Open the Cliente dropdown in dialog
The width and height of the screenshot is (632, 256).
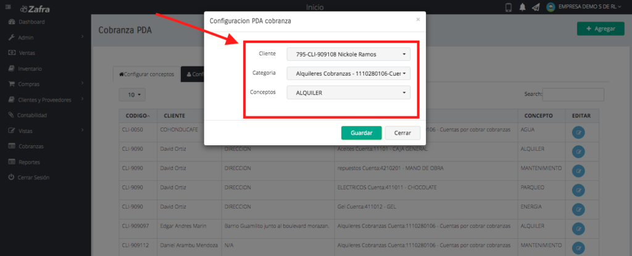coord(348,54)
